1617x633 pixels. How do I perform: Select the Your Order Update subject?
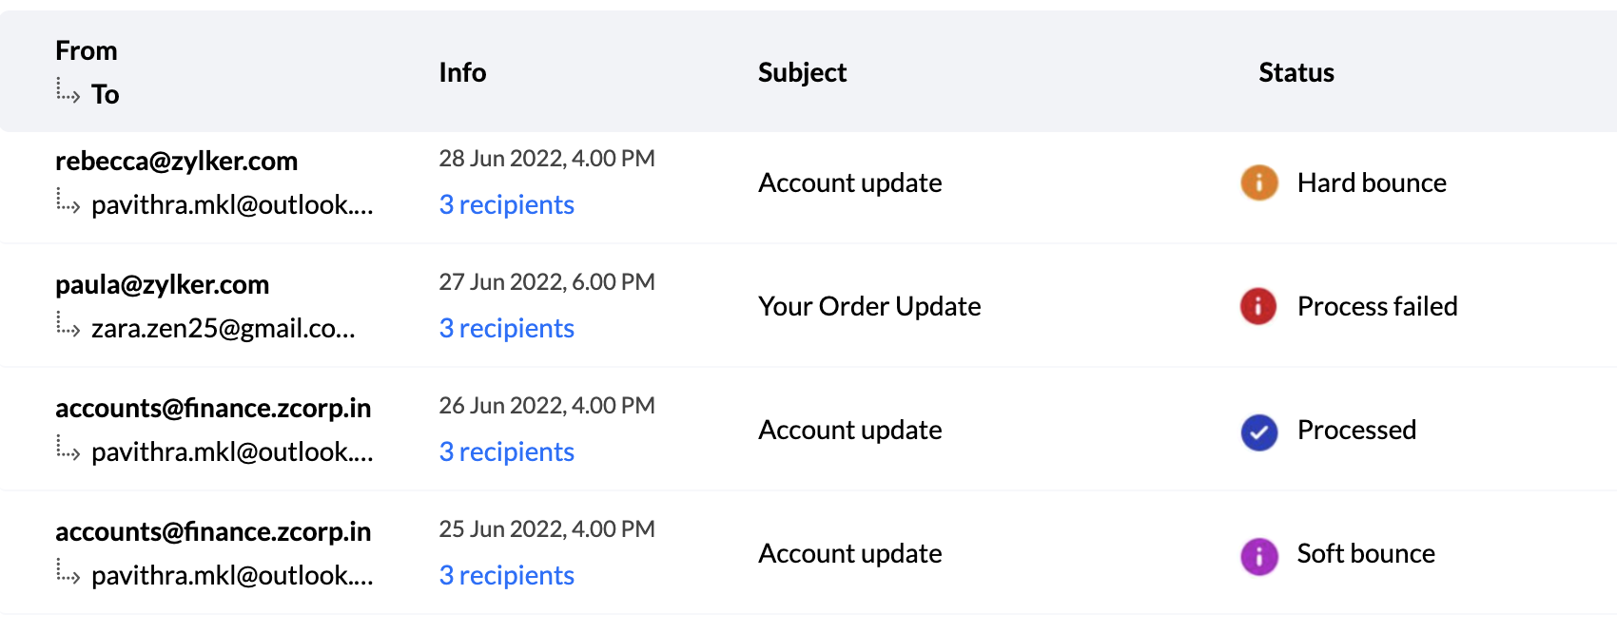pos(869,306)
